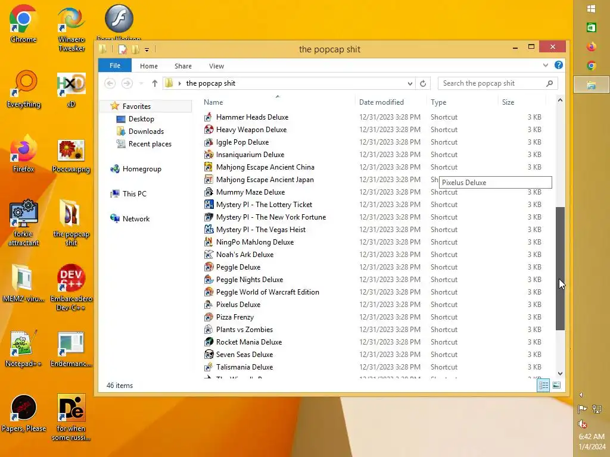Click the Store icon in taskbar
This screenshot has height=457, width=610.
click(x=591, y=27)
